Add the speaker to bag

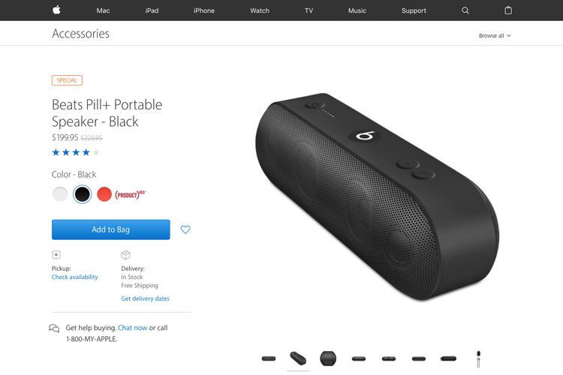110,229
